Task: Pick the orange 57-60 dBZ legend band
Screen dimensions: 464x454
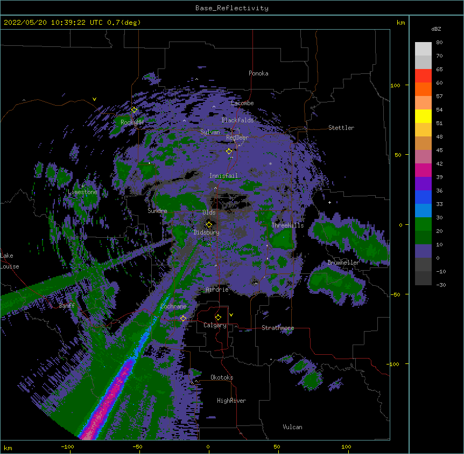Action: (423, 89)
